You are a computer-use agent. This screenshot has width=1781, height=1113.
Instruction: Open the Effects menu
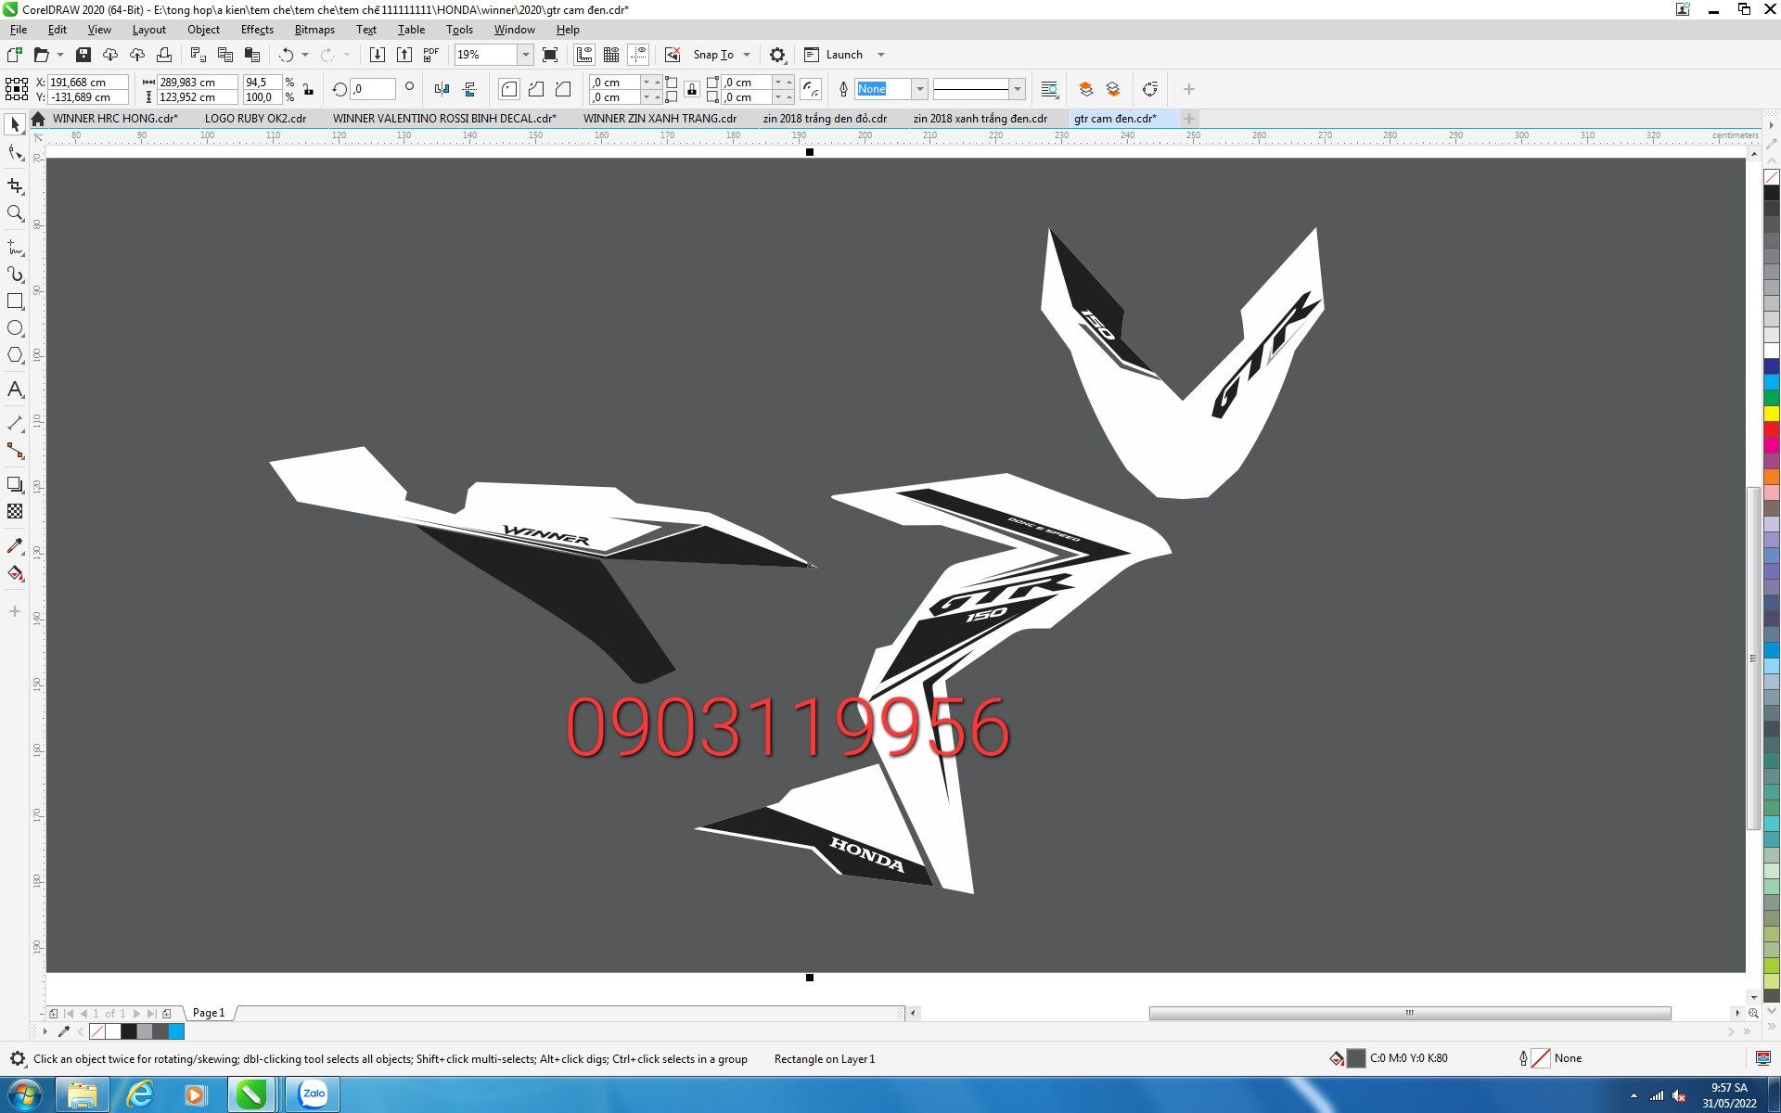pos(257,30)
